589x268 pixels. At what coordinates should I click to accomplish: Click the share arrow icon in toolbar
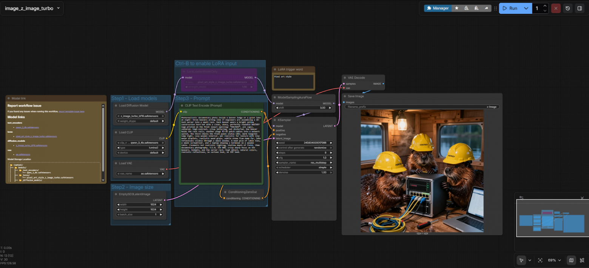[x=486, y=8]
